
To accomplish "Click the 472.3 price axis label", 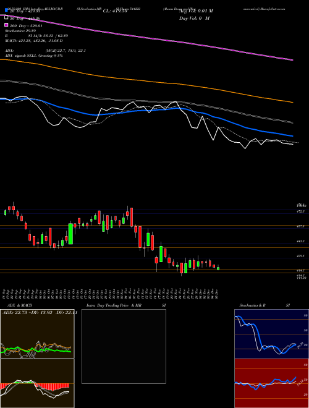I will coord(300,211).
